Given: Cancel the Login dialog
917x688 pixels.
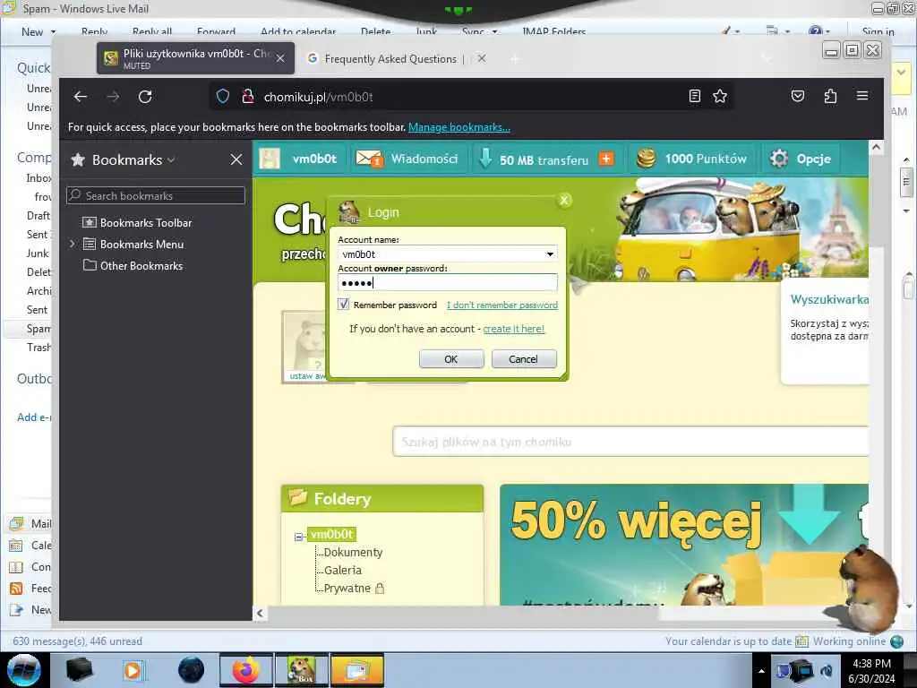Looking at the screenshot, I should [x=523, y=358].
